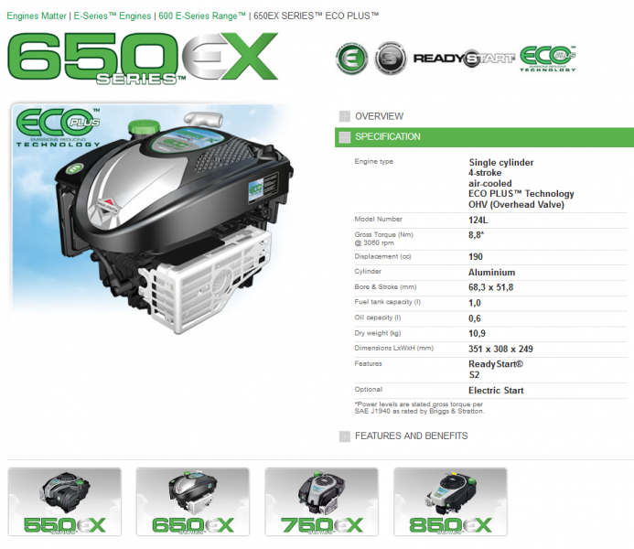
Task: Click the OHV (Overhead Valve) text
Action: 516,205
